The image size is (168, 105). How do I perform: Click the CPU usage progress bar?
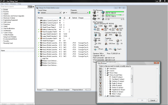point(115,12)
